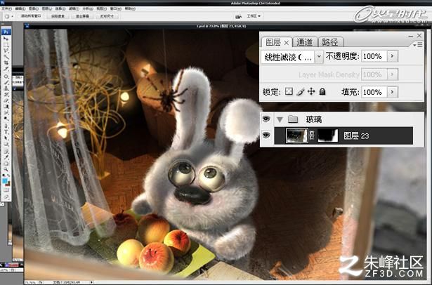This screenshot has height=285, width=432.
Task: Toggle Quick Mask mode icon in toolbox
Action: 6,190
